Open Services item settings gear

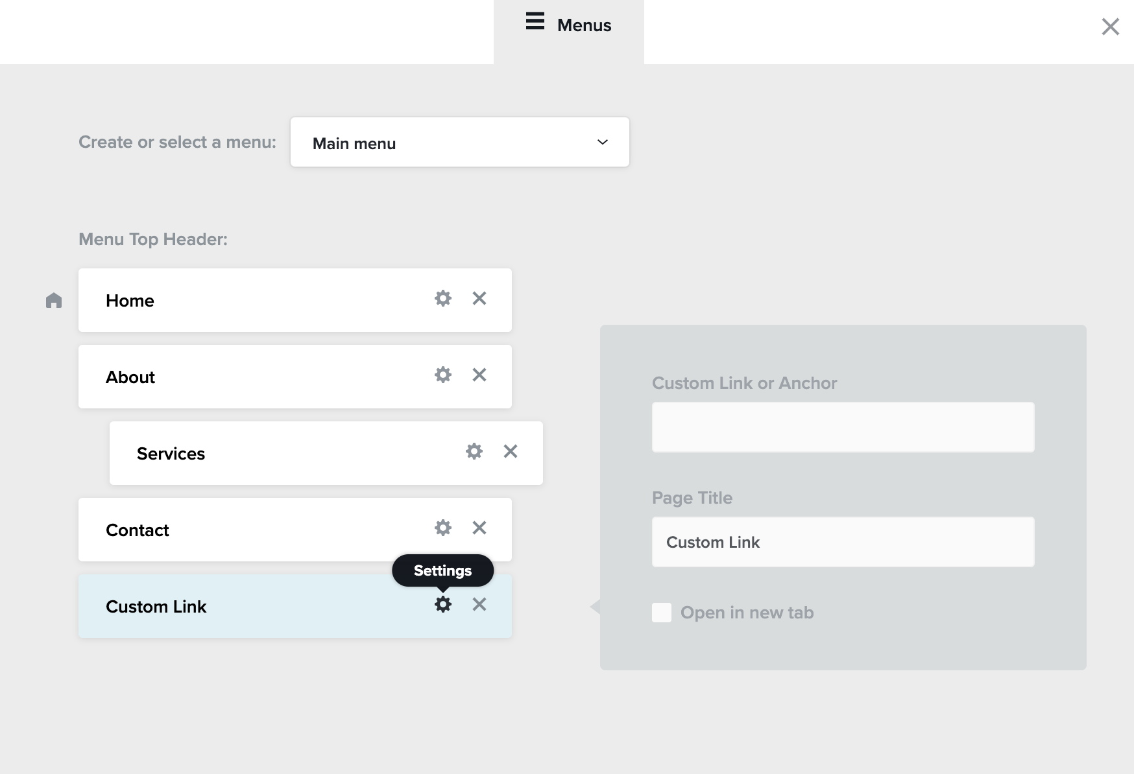pyautogui.click(x=474, y=451)
